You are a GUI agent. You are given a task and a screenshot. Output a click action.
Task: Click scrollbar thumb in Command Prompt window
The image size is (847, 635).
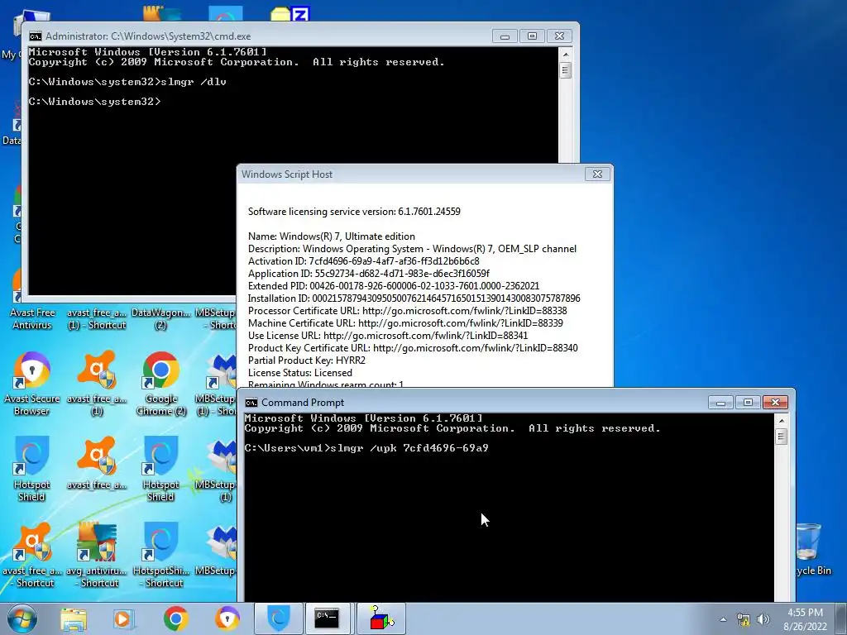tap(781, 437)
